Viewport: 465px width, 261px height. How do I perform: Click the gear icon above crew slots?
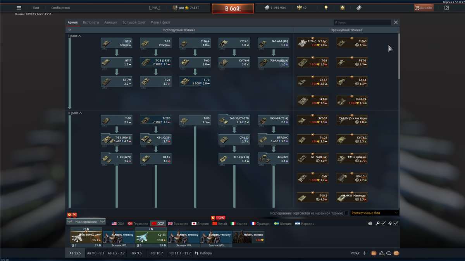(370, 223)
